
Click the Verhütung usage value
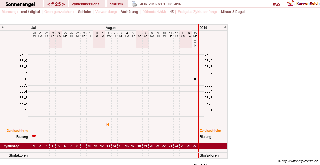[130, 12]
